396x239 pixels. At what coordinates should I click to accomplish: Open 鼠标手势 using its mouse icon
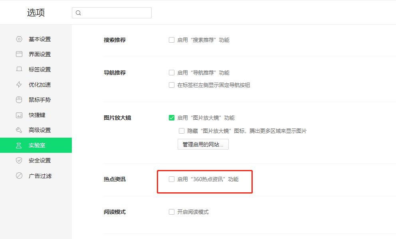19,99
